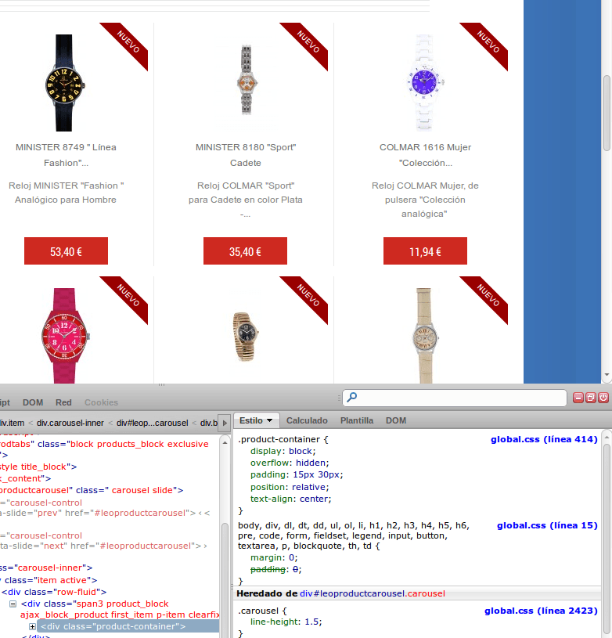Open global.css línea 414 source link

pyautogui.click(x=544, y=439)
